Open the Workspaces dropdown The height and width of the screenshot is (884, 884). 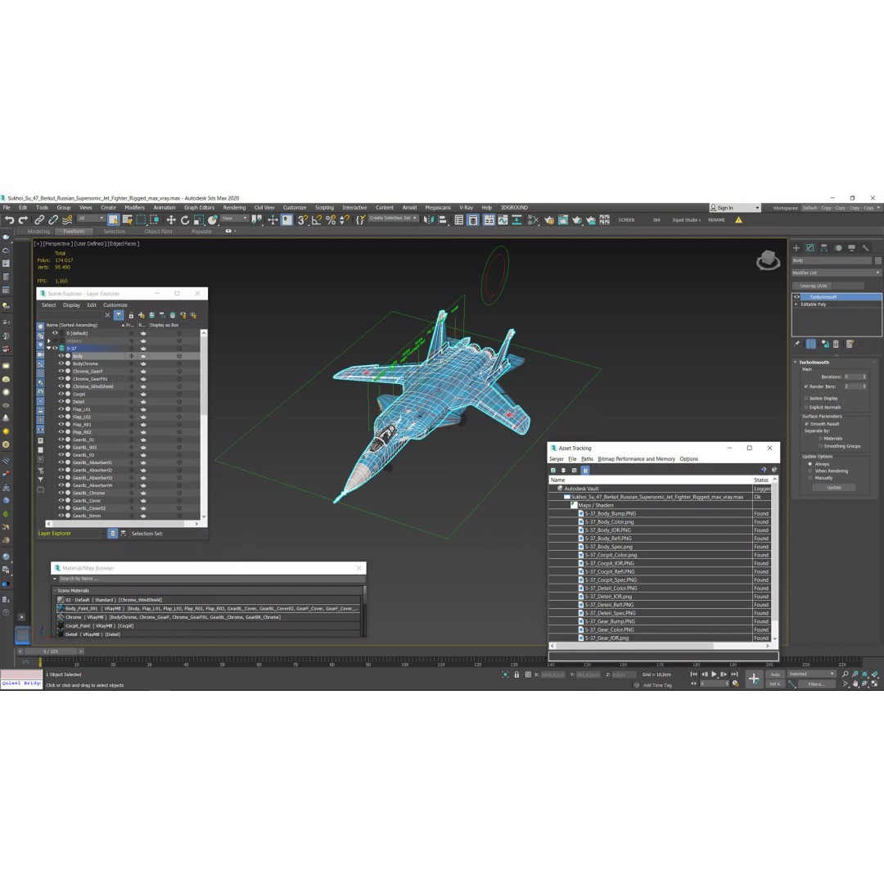point(840,208)
